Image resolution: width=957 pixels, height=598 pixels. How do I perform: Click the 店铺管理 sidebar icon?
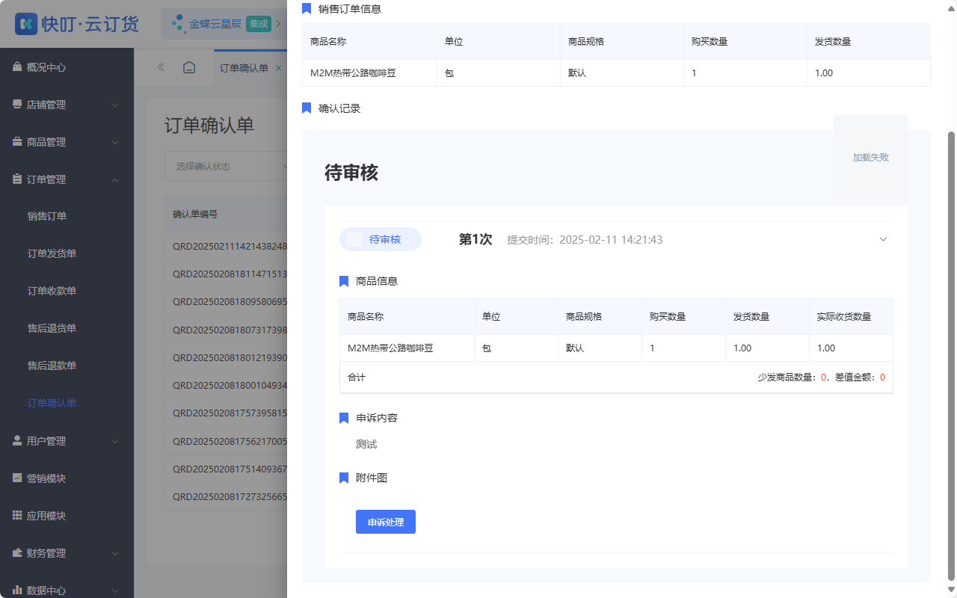17,104
